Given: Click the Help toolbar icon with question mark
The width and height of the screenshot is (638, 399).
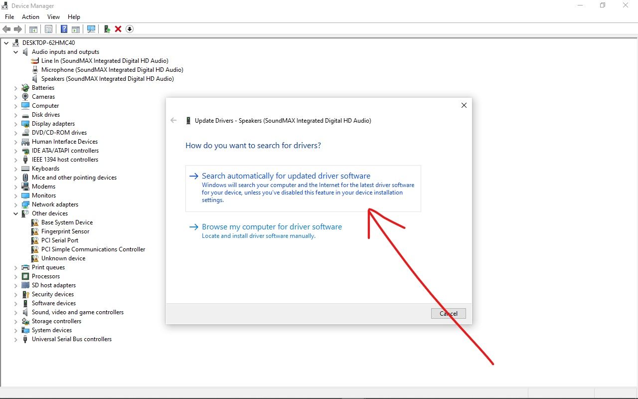Looking at the screenshot, I should coord(64,29).
